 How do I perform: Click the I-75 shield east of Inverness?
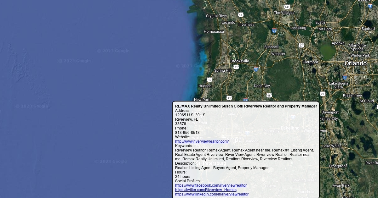[274, 30]
